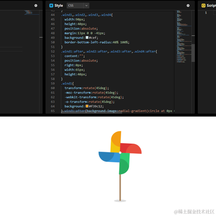Click the Script panel JS logo icon

(203, 6)
